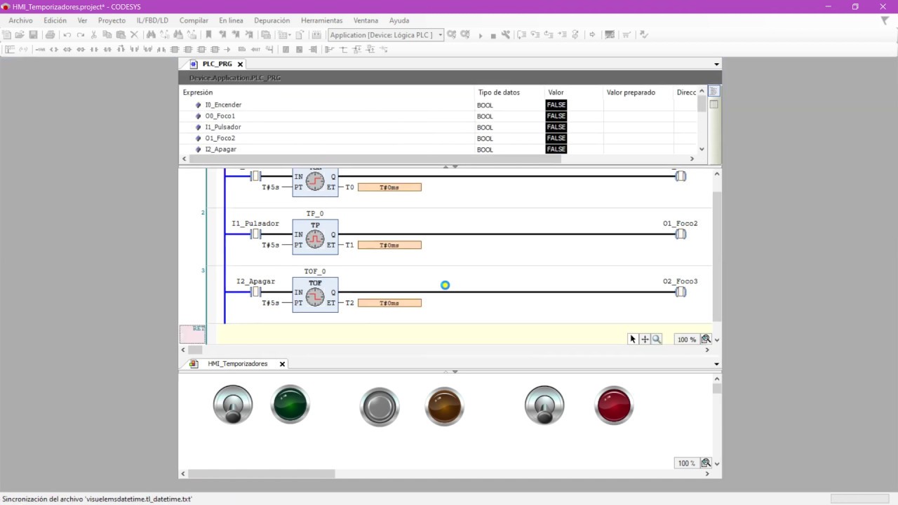898x505 pixels.
Task: Click the green lamp indicator
Action: click(290, 404)
